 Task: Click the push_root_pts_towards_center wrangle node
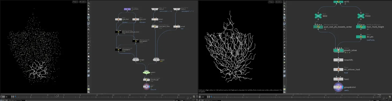318,27
